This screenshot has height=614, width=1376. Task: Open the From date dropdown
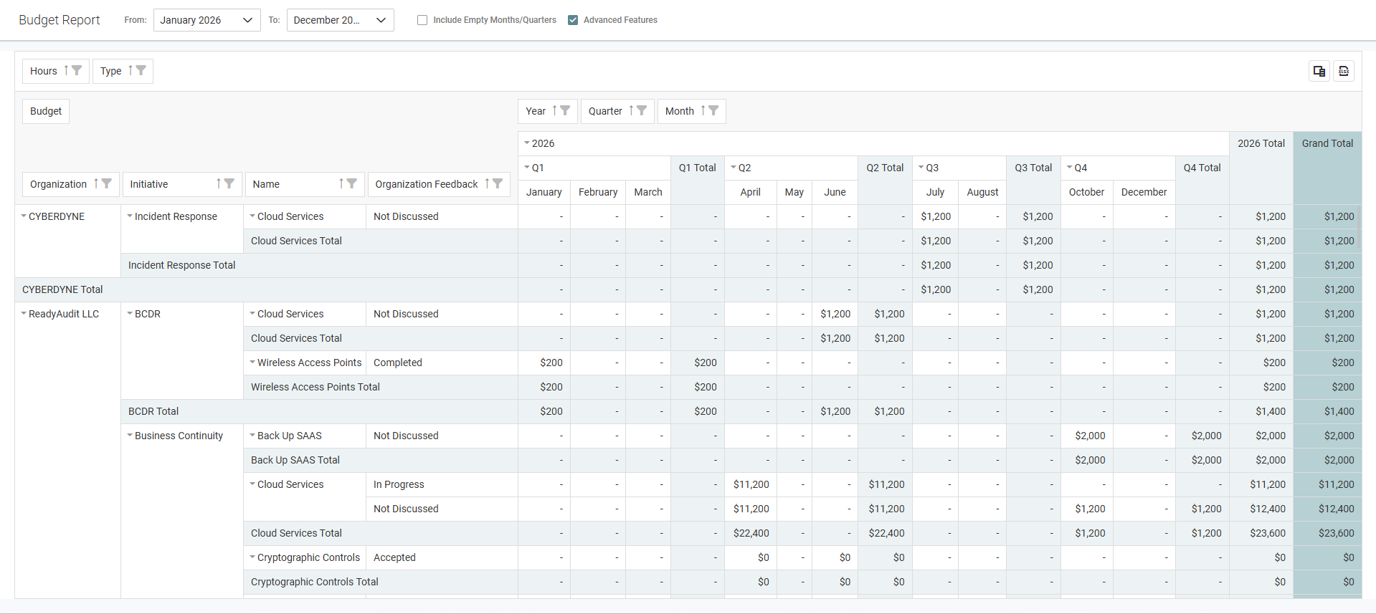[x=207, y=20]
